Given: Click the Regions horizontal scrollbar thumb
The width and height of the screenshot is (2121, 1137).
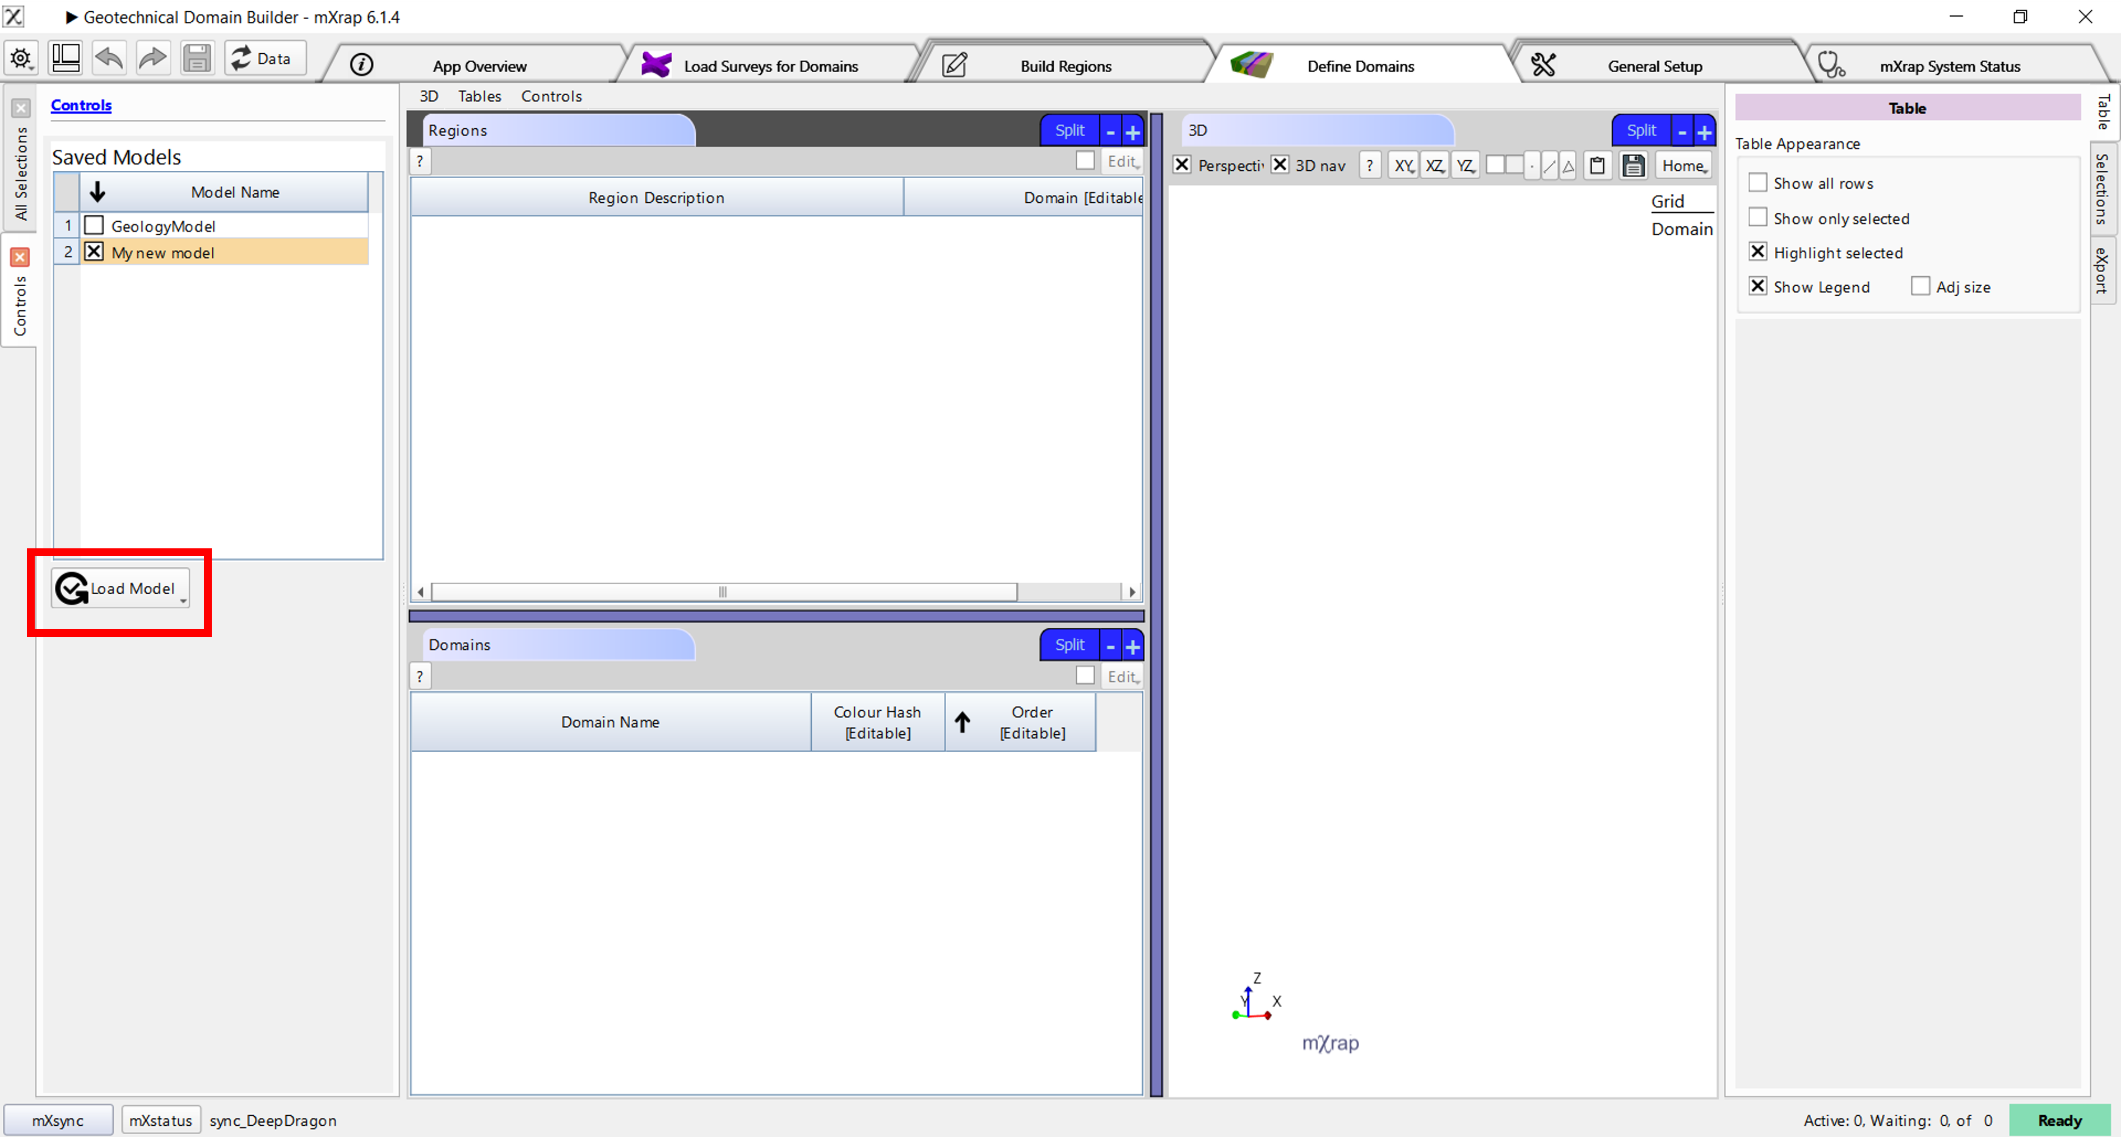Looking at the screenshot, I should (x=724, y=592).
